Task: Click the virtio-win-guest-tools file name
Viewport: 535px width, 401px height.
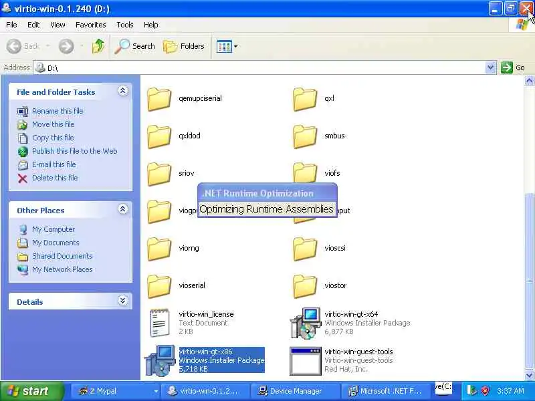Action: tap(358, 352)
